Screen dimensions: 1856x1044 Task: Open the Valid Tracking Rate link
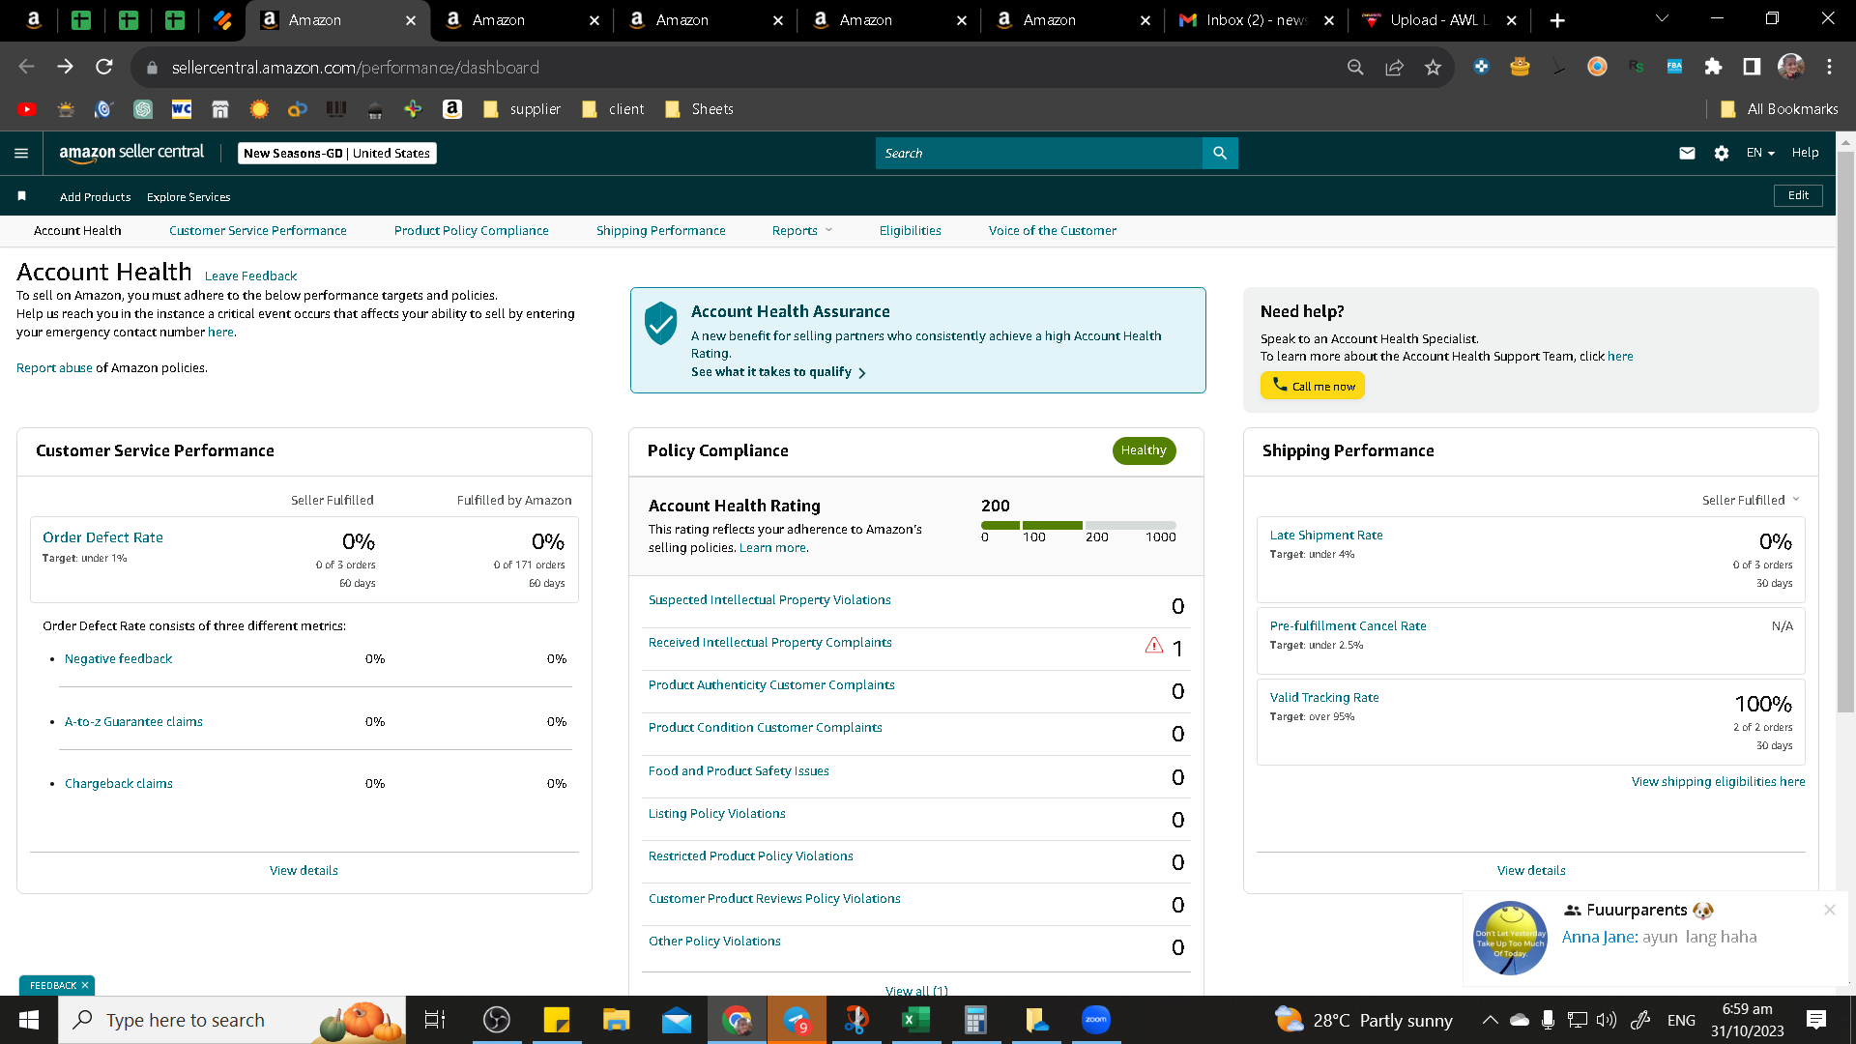pyautogui.click(x=1324, y=698)
